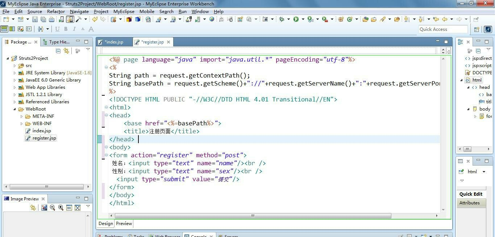Image resolution: width=495 pixels, height=237 pixels.
Task: Click the Debug bug icon
Action: (x=282, y=20)
